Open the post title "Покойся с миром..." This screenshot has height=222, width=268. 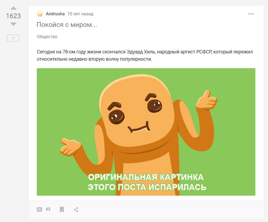tap(67, 25)
